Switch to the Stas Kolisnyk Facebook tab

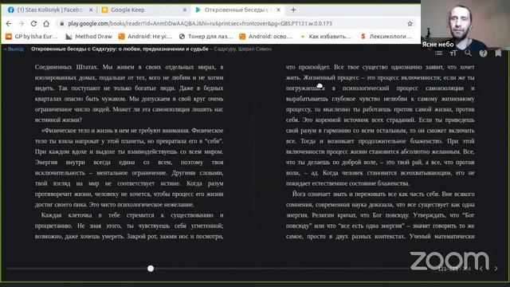click(x=50, y=10)
